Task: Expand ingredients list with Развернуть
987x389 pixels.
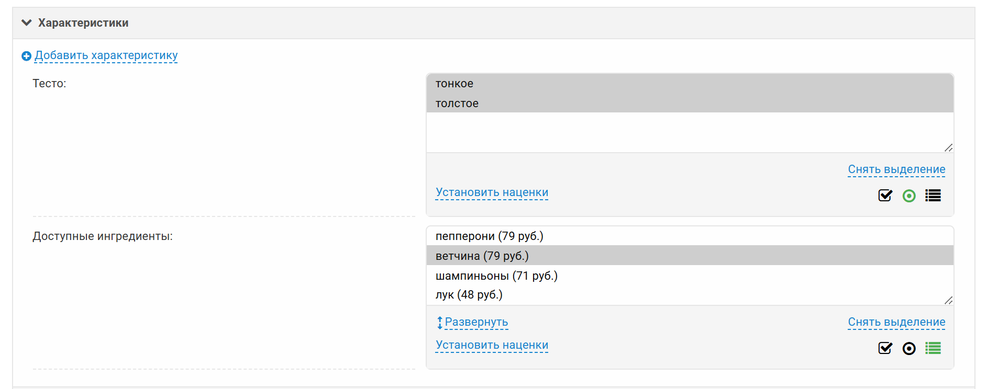Action: point(476,322)
